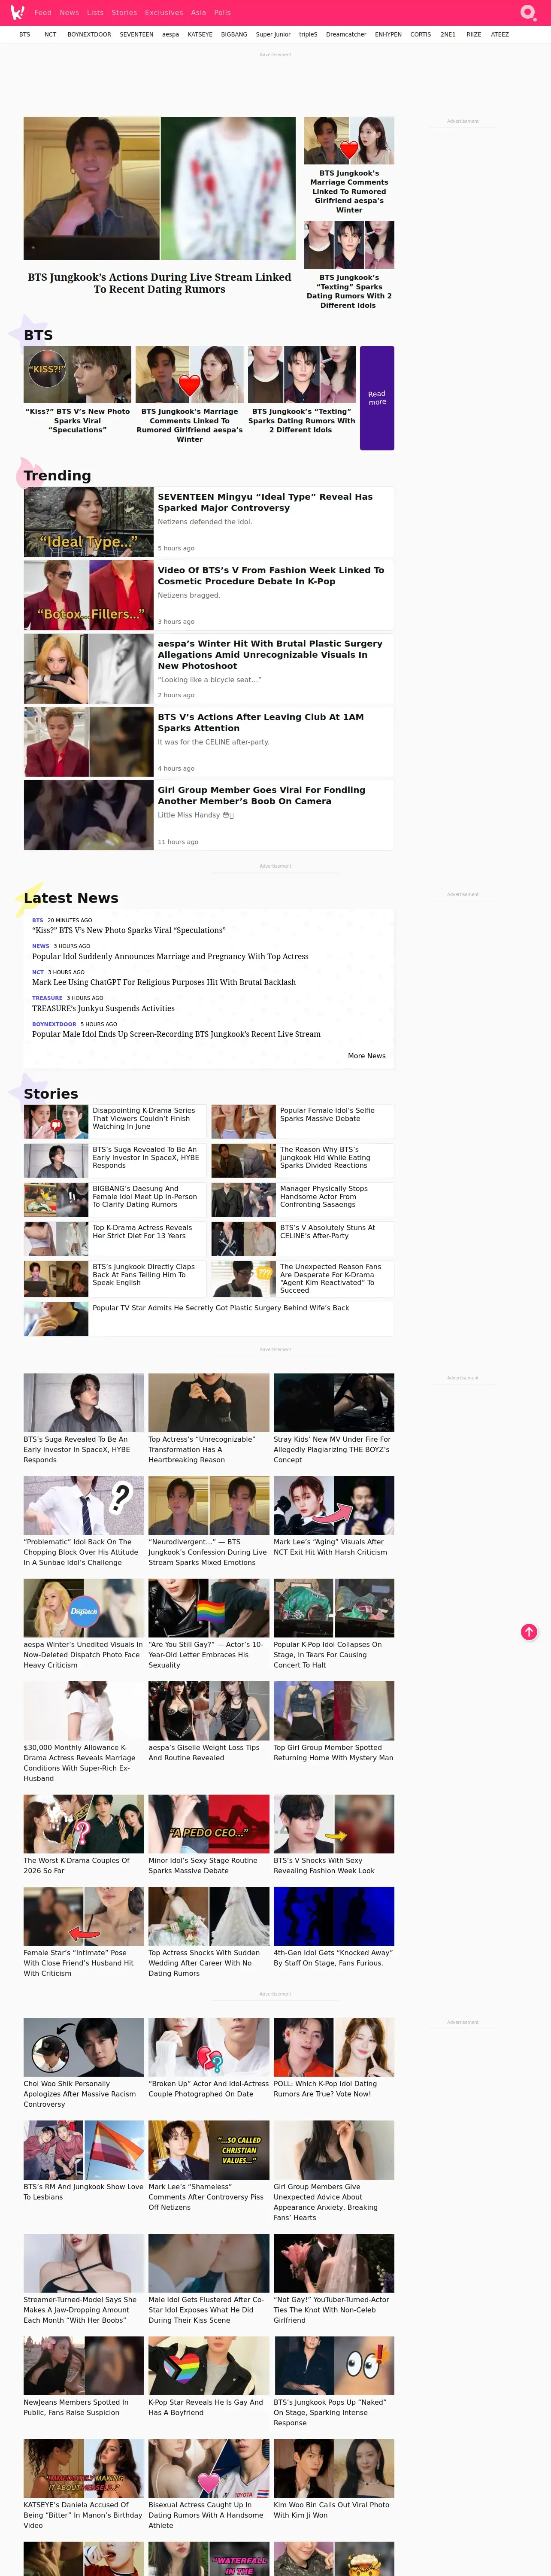Open the tripleS artist tab
This screenshot has height=2576, width=551.
click(308, 34)
